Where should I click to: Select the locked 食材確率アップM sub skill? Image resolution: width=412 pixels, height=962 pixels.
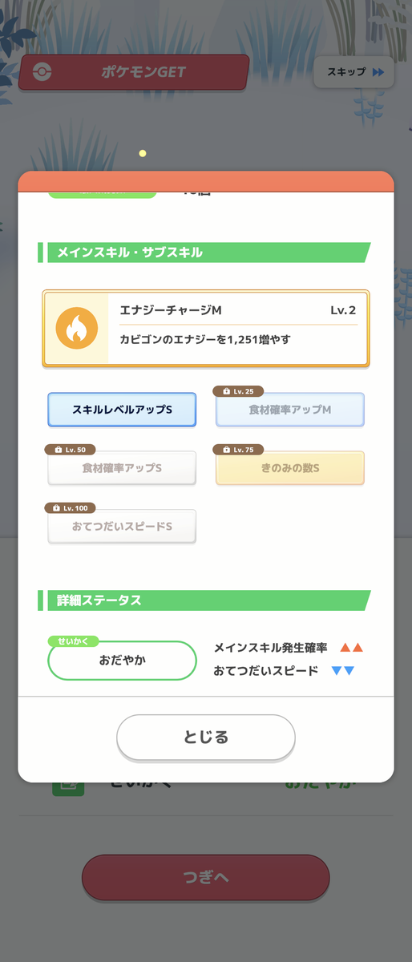290,410
